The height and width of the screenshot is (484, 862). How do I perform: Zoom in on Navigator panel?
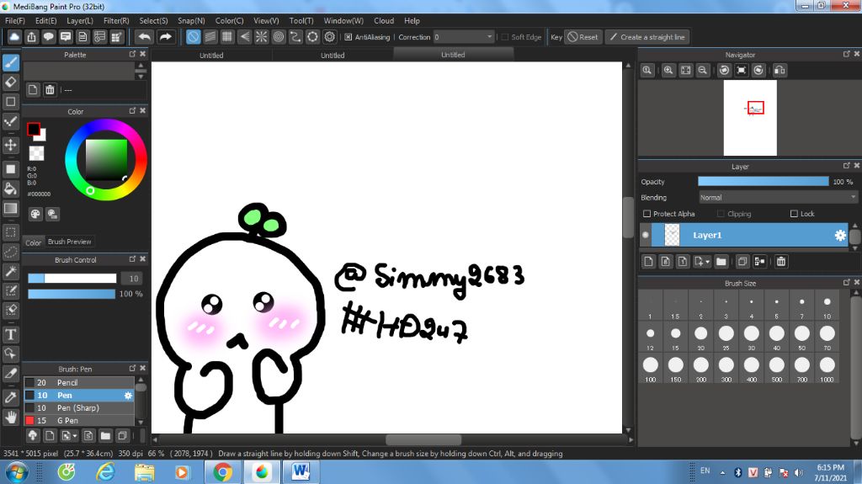tap(668, 70)
